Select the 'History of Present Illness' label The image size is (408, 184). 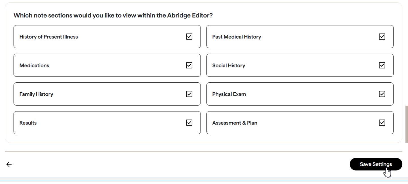48,37
